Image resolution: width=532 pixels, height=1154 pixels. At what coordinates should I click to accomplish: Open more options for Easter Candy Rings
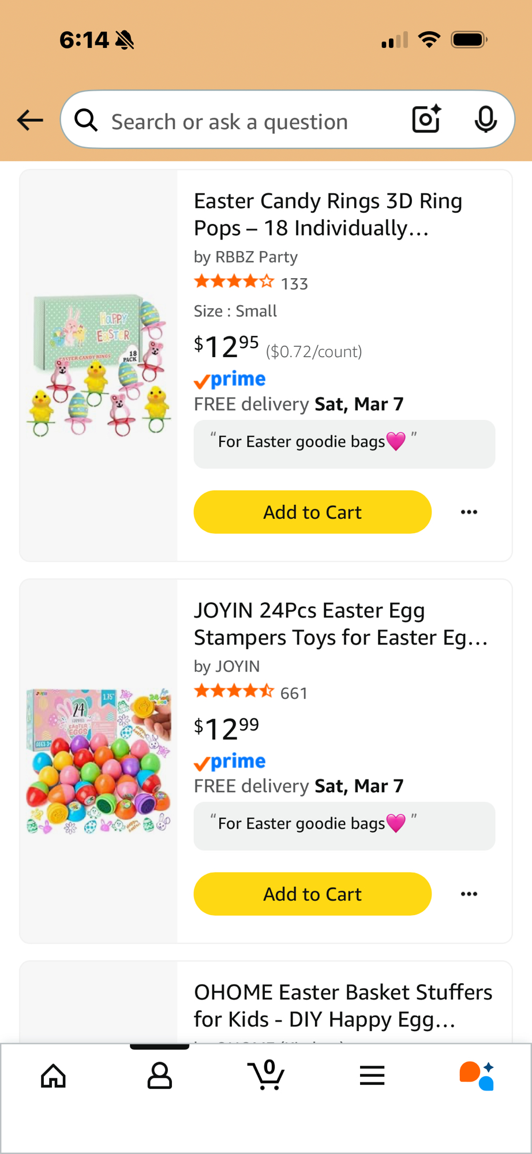click(469, 512)
